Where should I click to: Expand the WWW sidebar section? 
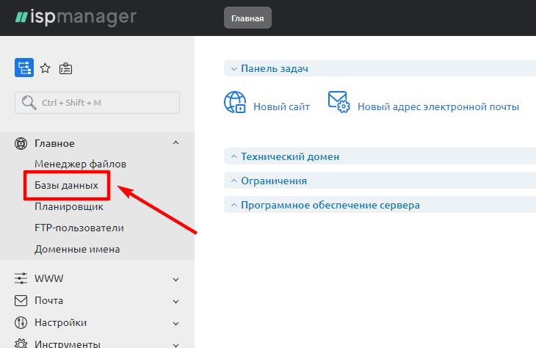[175, 279]
